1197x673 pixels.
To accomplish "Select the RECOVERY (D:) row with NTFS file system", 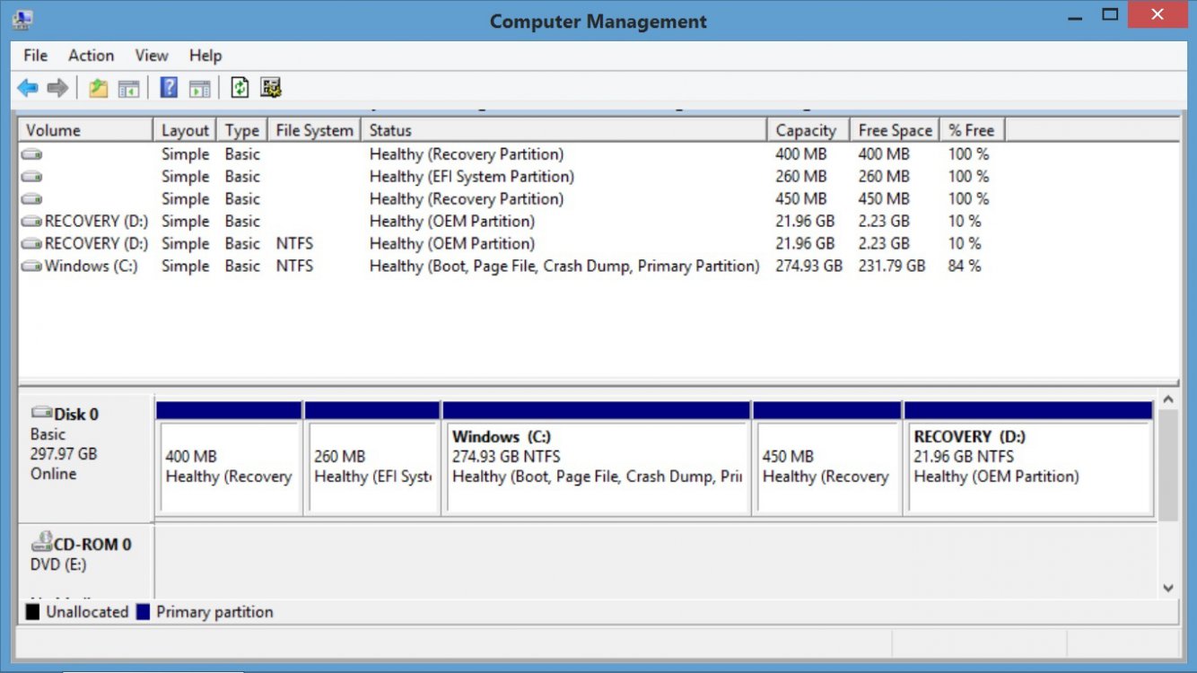I will (x=599, y=244).
